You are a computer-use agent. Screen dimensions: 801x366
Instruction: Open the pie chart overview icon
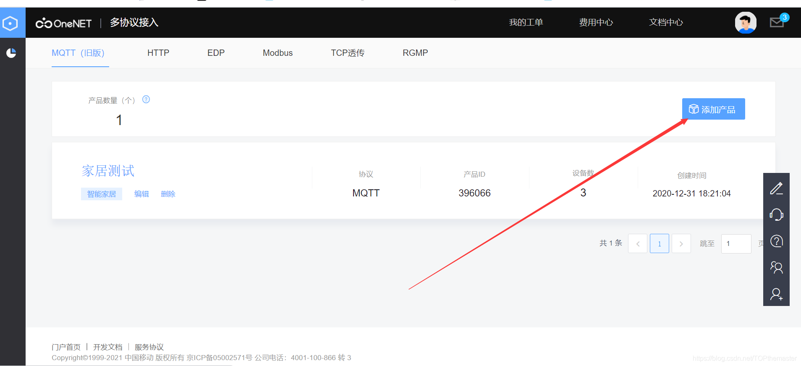point(11,53)
